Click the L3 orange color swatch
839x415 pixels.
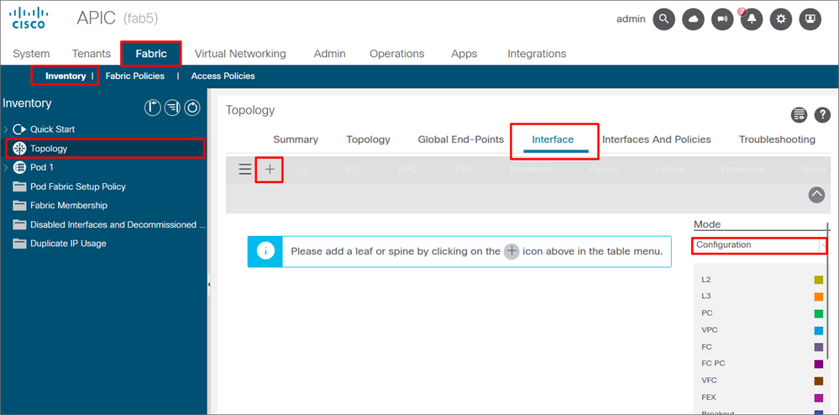click(x=818, y=296)
